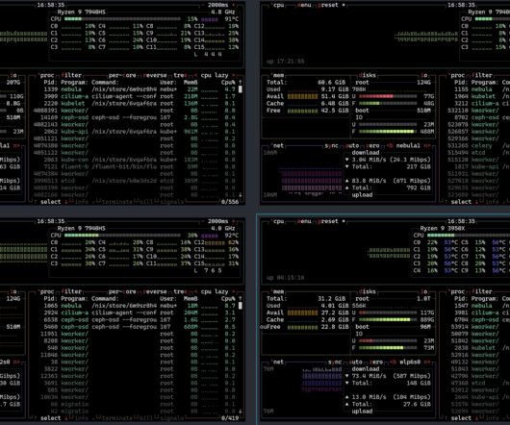The height and width of the screenshot is (425, 510).
Task: Switch to next interface with 'n>' beside wlp6s0
Action: (x=427, y=362)
